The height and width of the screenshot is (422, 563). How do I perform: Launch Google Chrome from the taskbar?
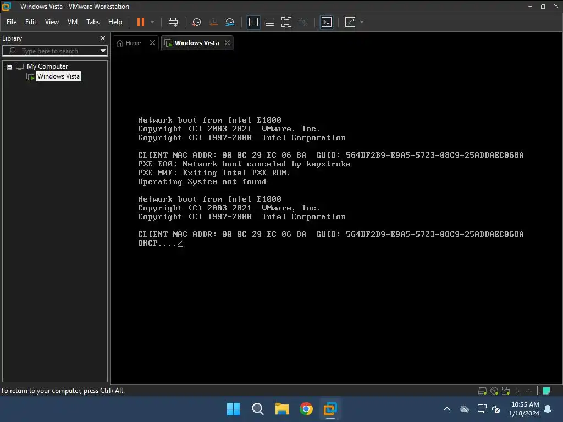tap(306, 409)
